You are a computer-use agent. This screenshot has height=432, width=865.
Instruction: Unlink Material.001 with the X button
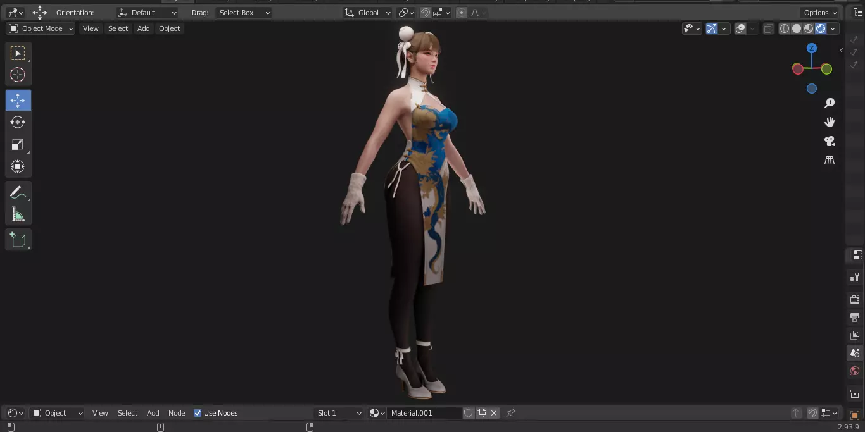pos(494,413)
